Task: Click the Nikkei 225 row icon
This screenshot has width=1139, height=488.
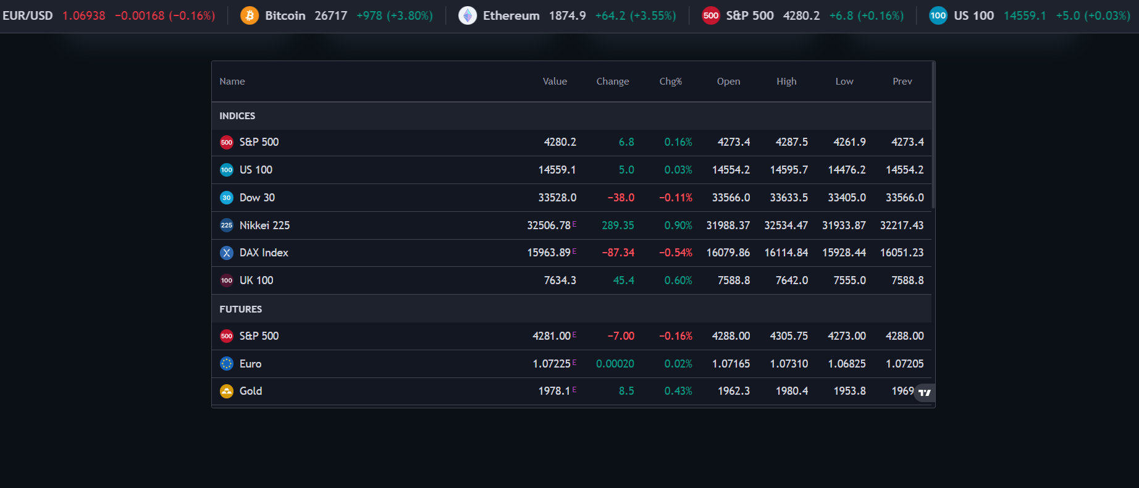Action: [x=227, y=225]
